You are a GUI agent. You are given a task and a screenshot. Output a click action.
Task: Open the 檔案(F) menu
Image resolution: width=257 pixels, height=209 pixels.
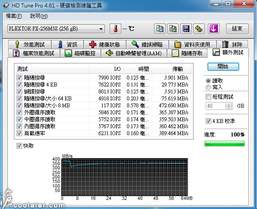14,16
